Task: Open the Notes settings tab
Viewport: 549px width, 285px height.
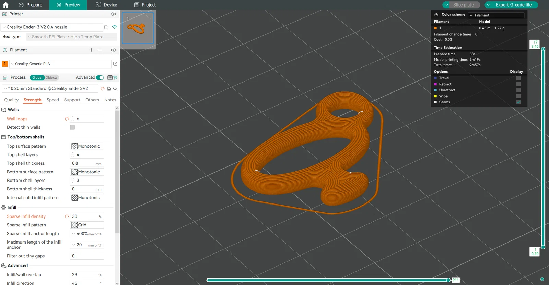Action: tap(110, 100)
